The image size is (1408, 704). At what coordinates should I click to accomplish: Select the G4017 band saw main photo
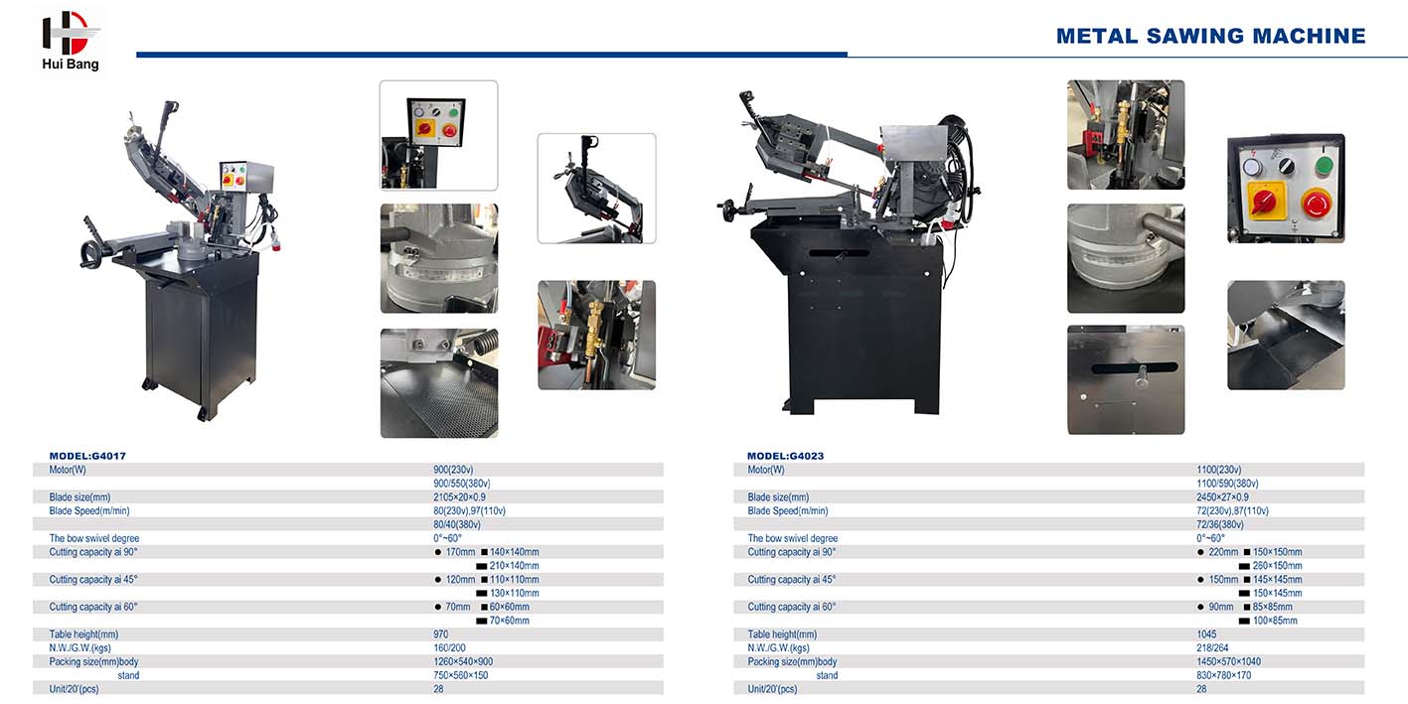(x=179, y=258)
